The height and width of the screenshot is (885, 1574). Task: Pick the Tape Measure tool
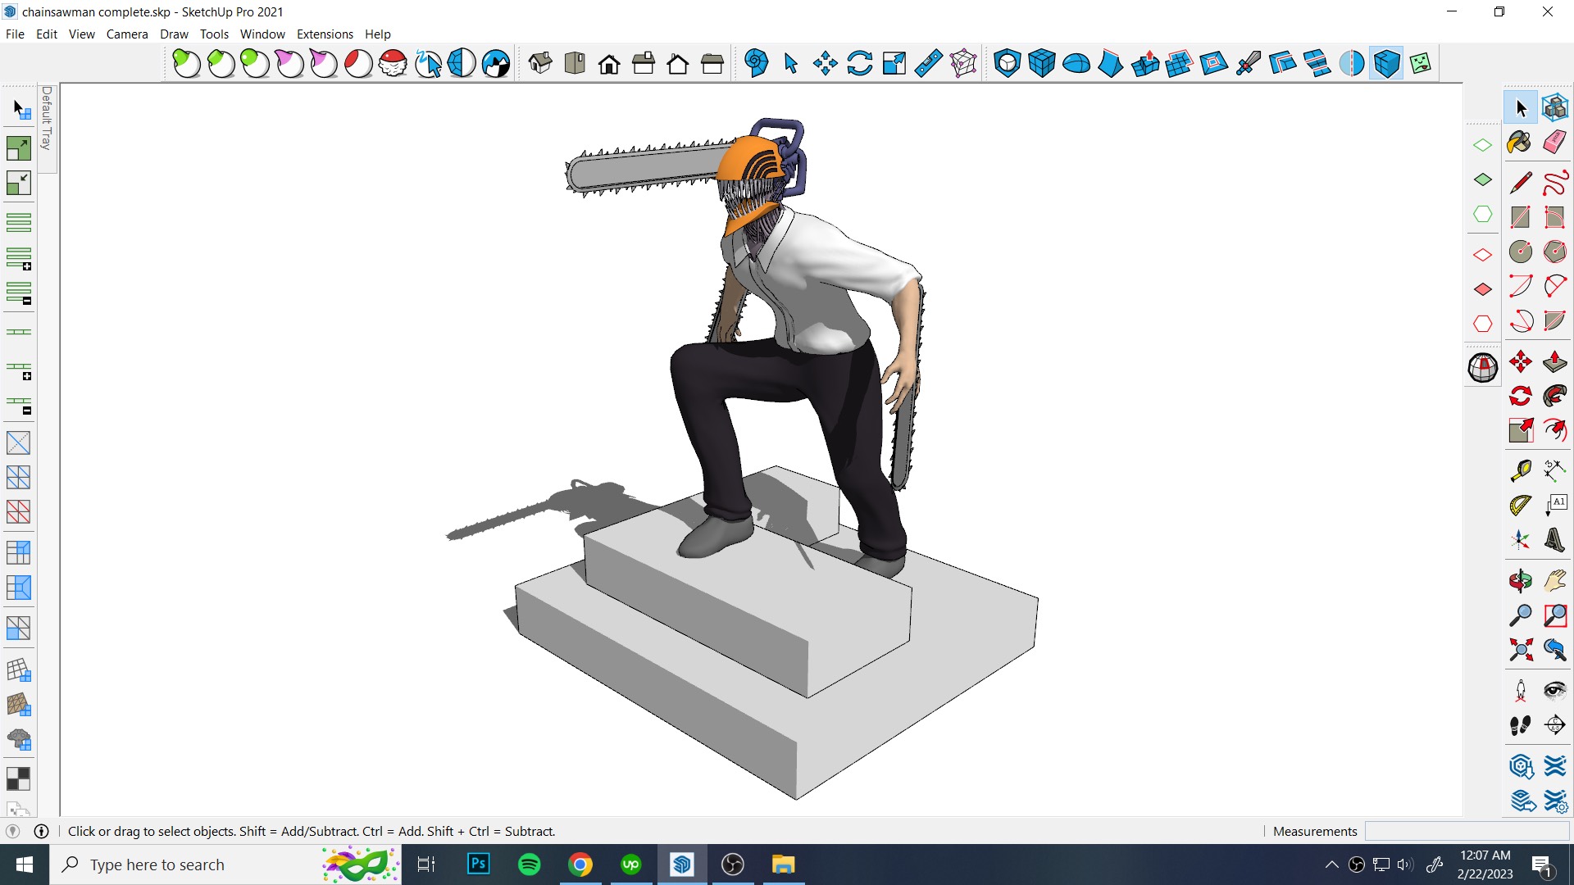1520,470
